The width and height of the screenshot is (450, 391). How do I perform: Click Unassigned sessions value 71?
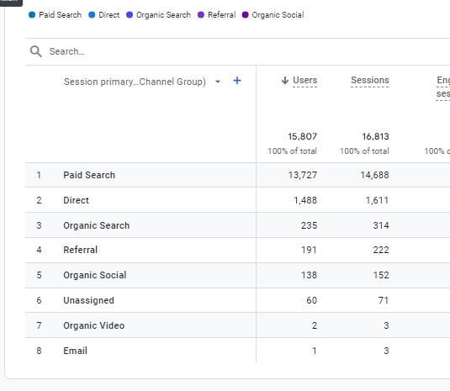[x=384, y=300]
